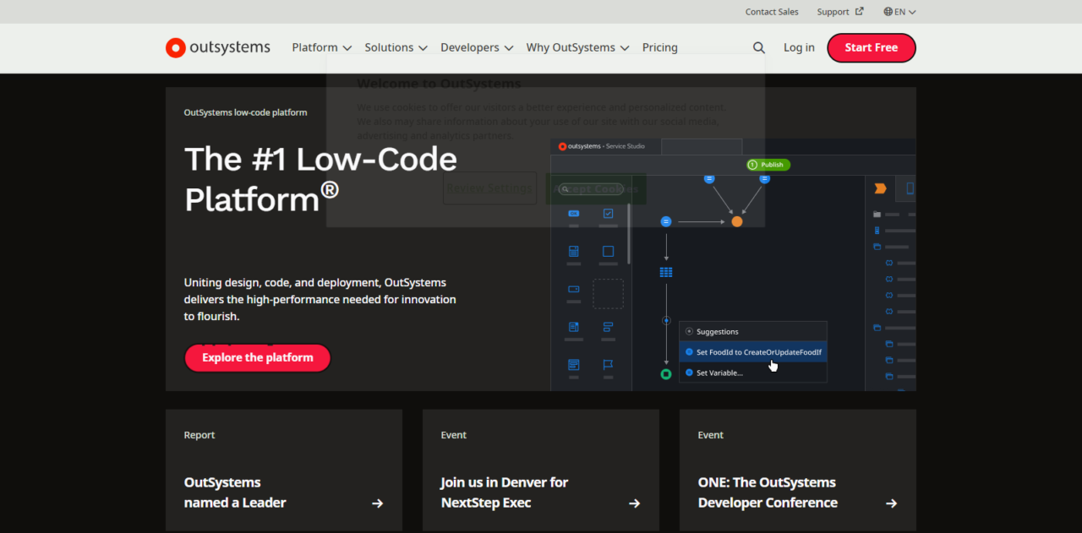The width and height of the screenshot is (1082, 533).
Task: Click the orange arrow tab icon in Service Studio
Action: coord(880,188)
